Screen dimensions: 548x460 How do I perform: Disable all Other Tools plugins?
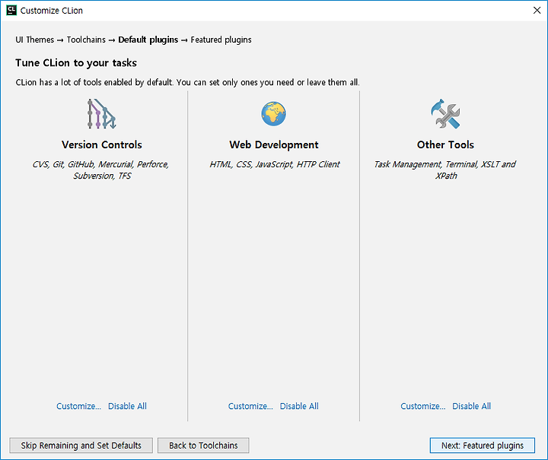(x=471, y=406)
